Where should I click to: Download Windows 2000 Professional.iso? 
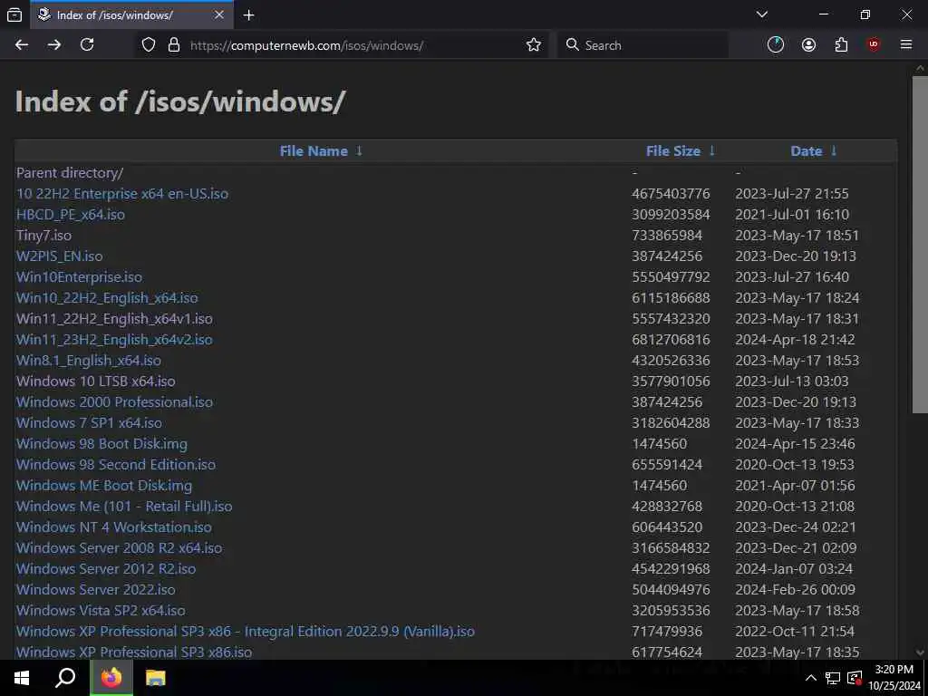coord(114,401)
